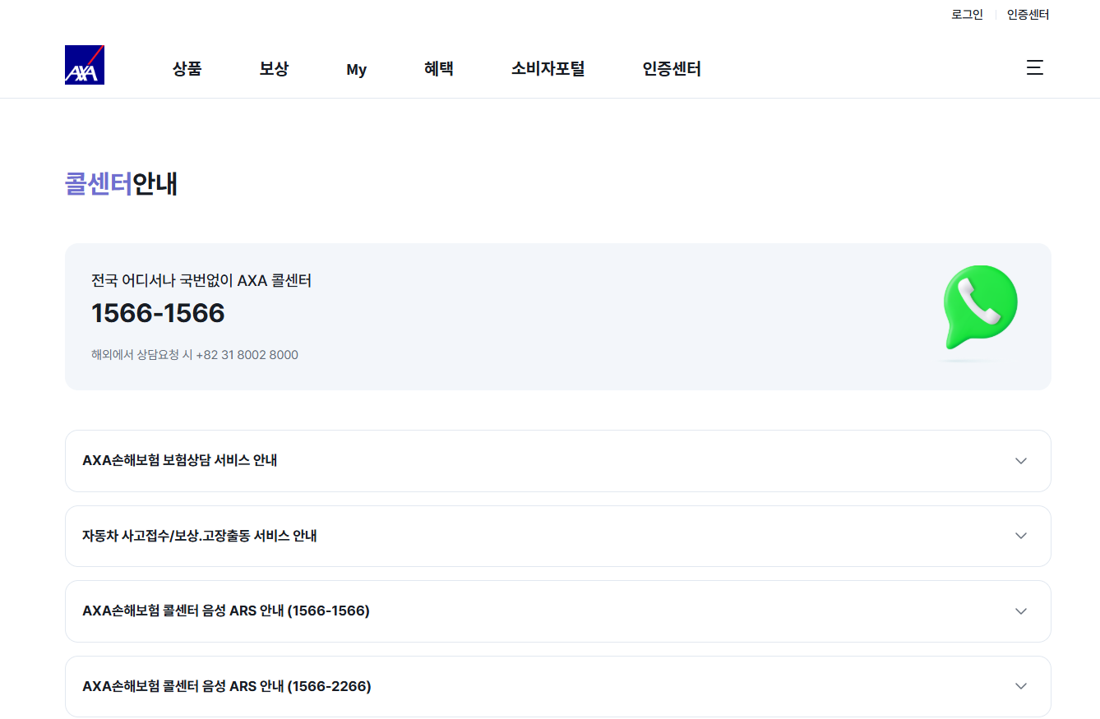
Task: Click text 전국 어디서나 국번없이 AXA 콜센터
Action: click(201, 281)
